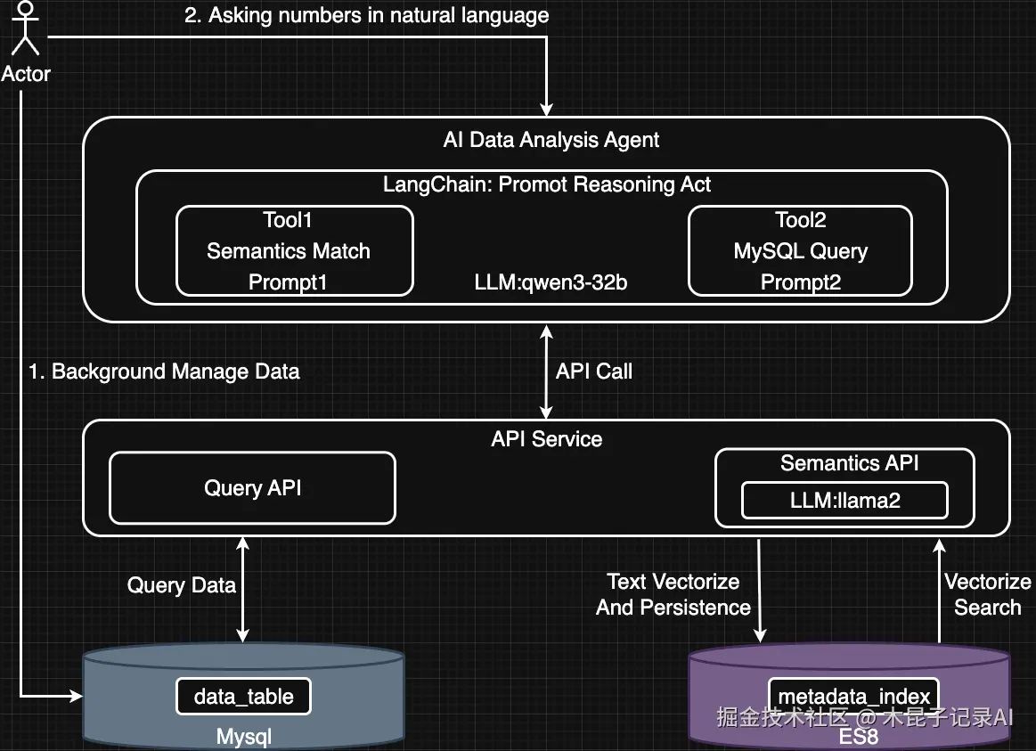Select the data_table box in Mysql cylinder
The image size is (1036, 751).
[244, 696]
